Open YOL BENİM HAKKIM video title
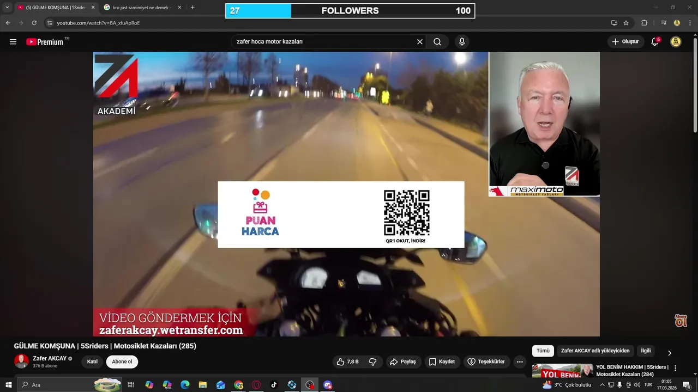 633,370
